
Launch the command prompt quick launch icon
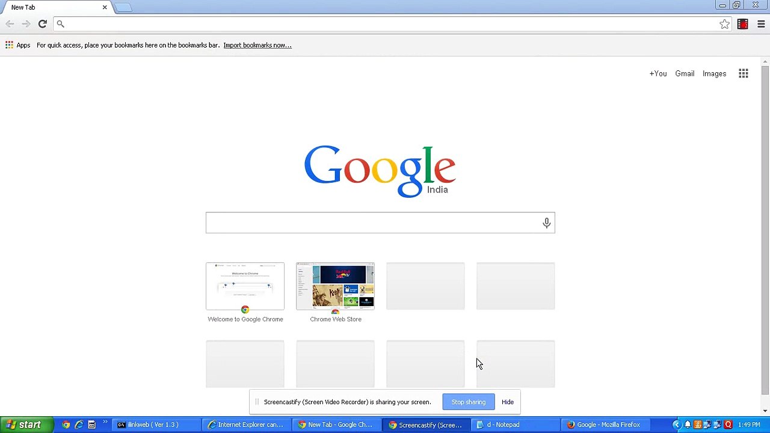(x=91, y=425)
